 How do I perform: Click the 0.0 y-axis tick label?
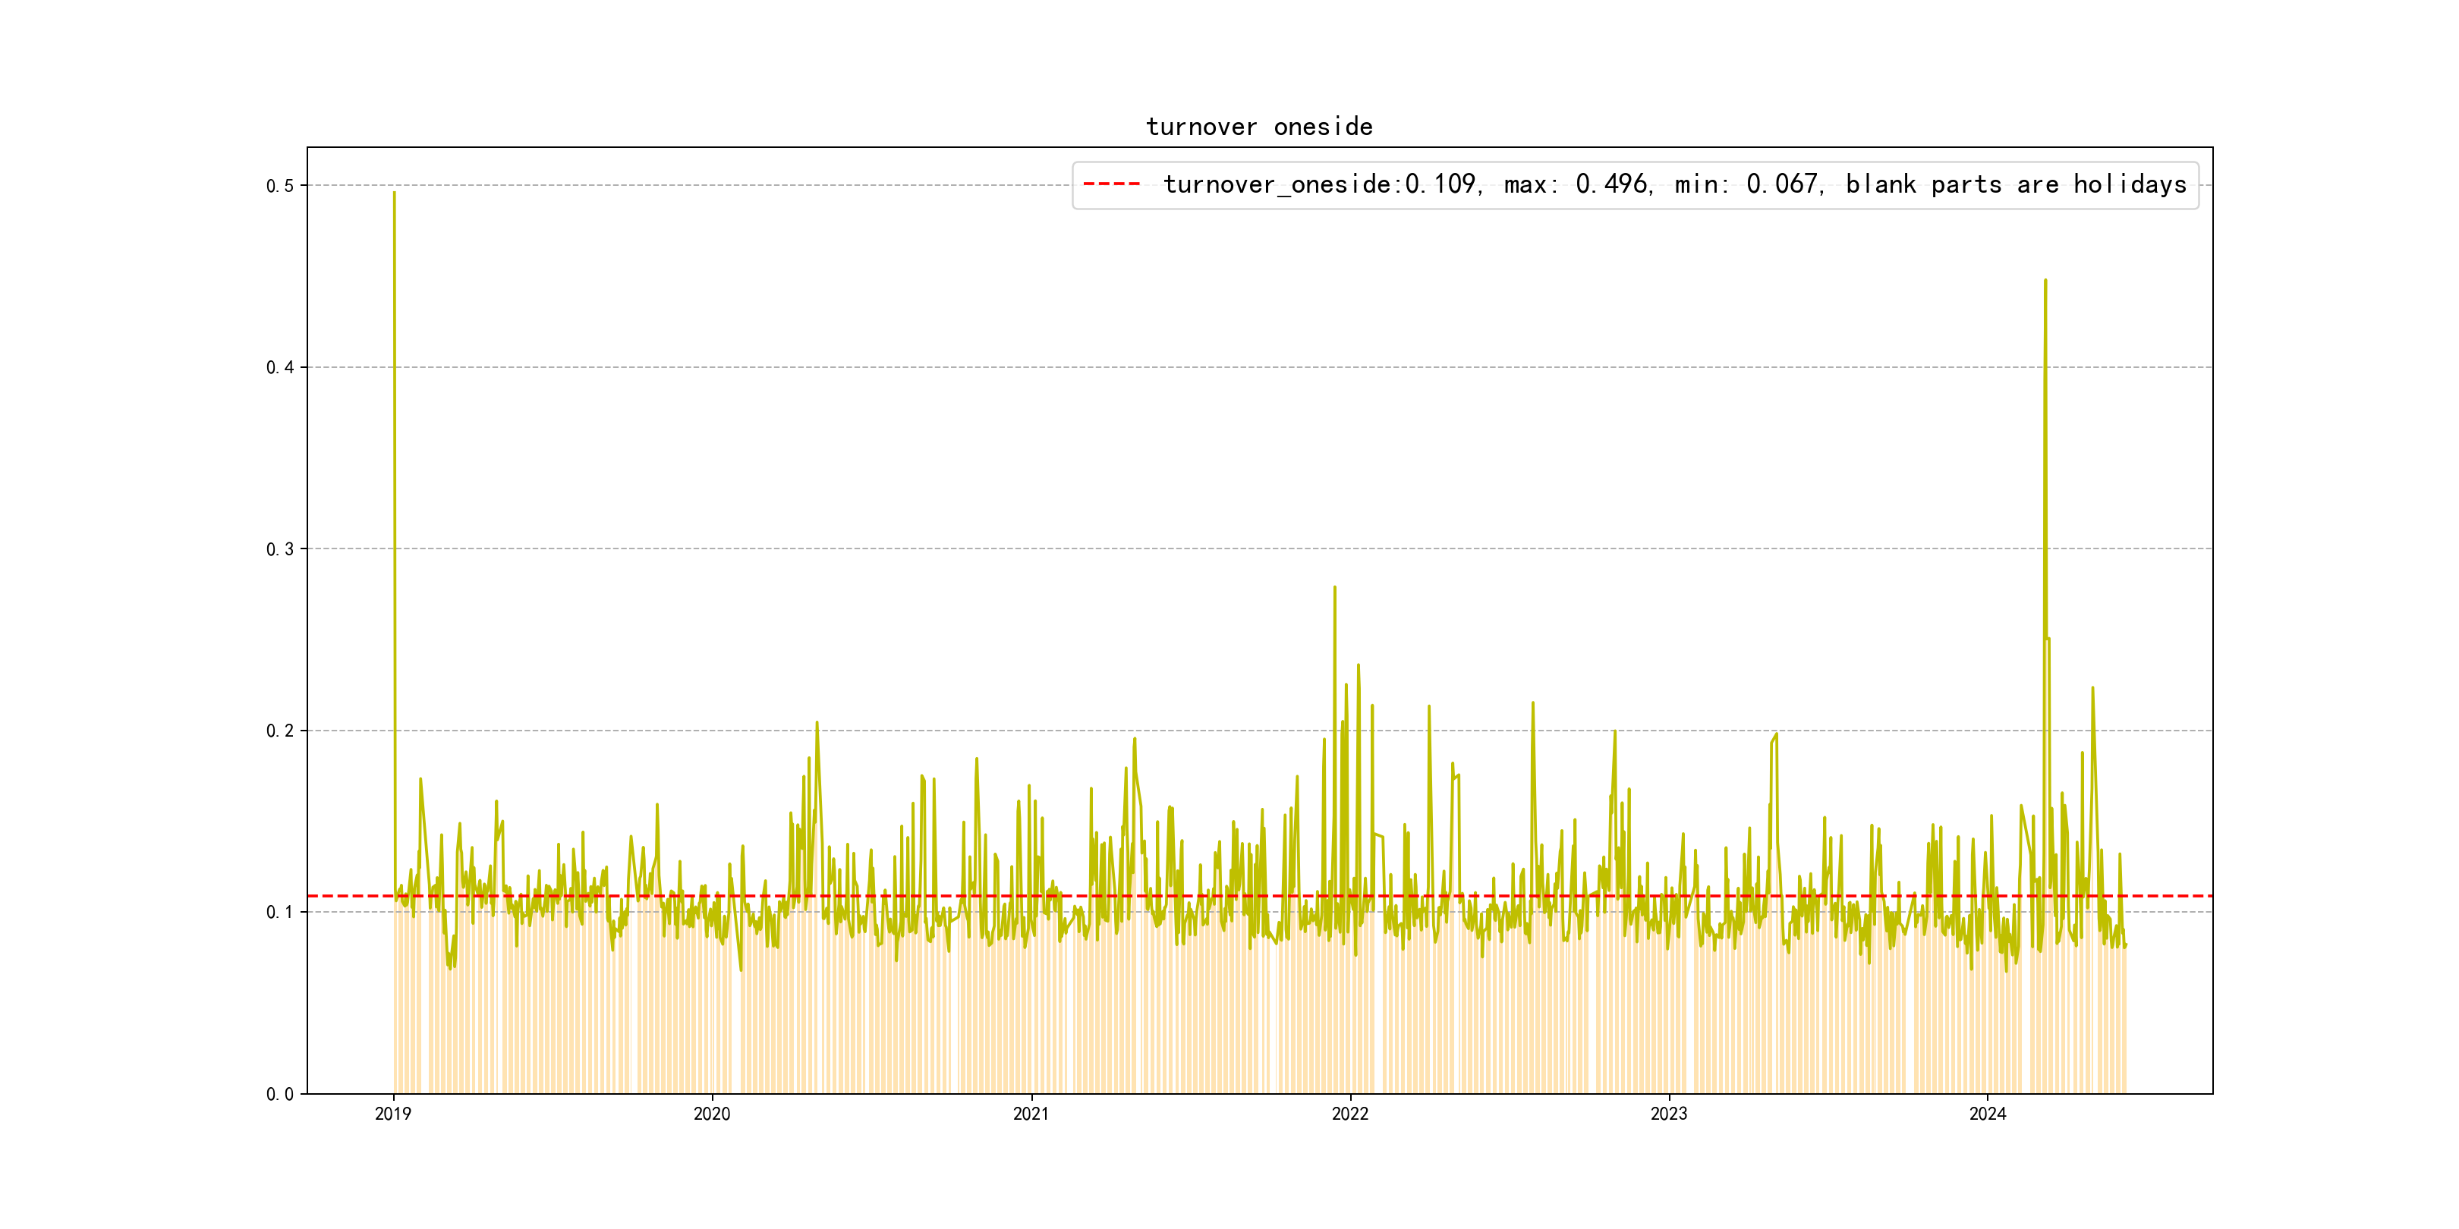(280, 1093)
